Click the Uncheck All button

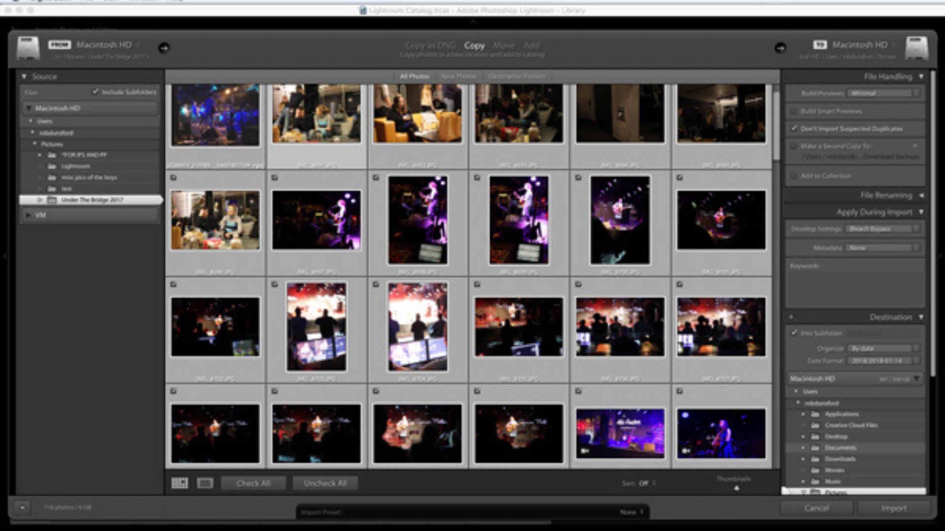point(325,483)
